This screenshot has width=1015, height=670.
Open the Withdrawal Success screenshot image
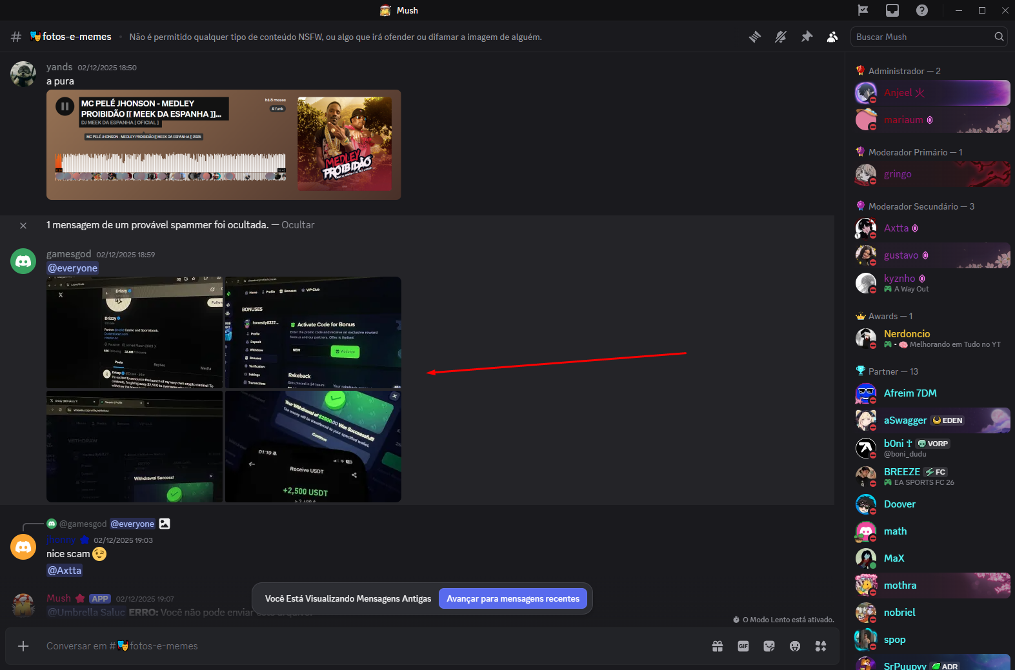[134, 446]
